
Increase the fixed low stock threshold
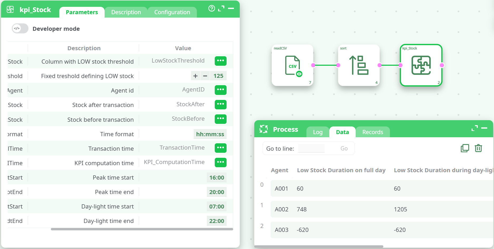195,76
